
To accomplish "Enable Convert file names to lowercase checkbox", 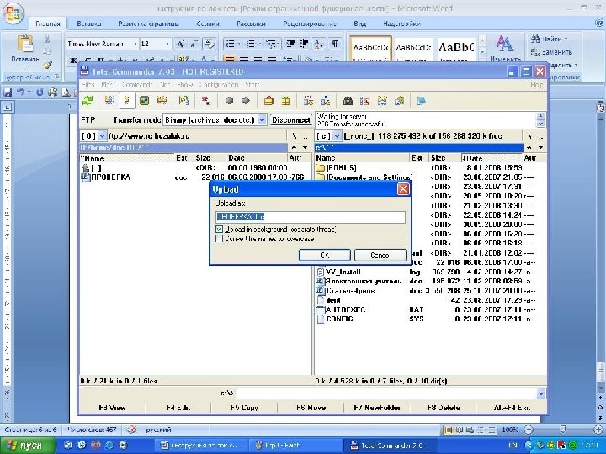I will click(x=220, y=239).
